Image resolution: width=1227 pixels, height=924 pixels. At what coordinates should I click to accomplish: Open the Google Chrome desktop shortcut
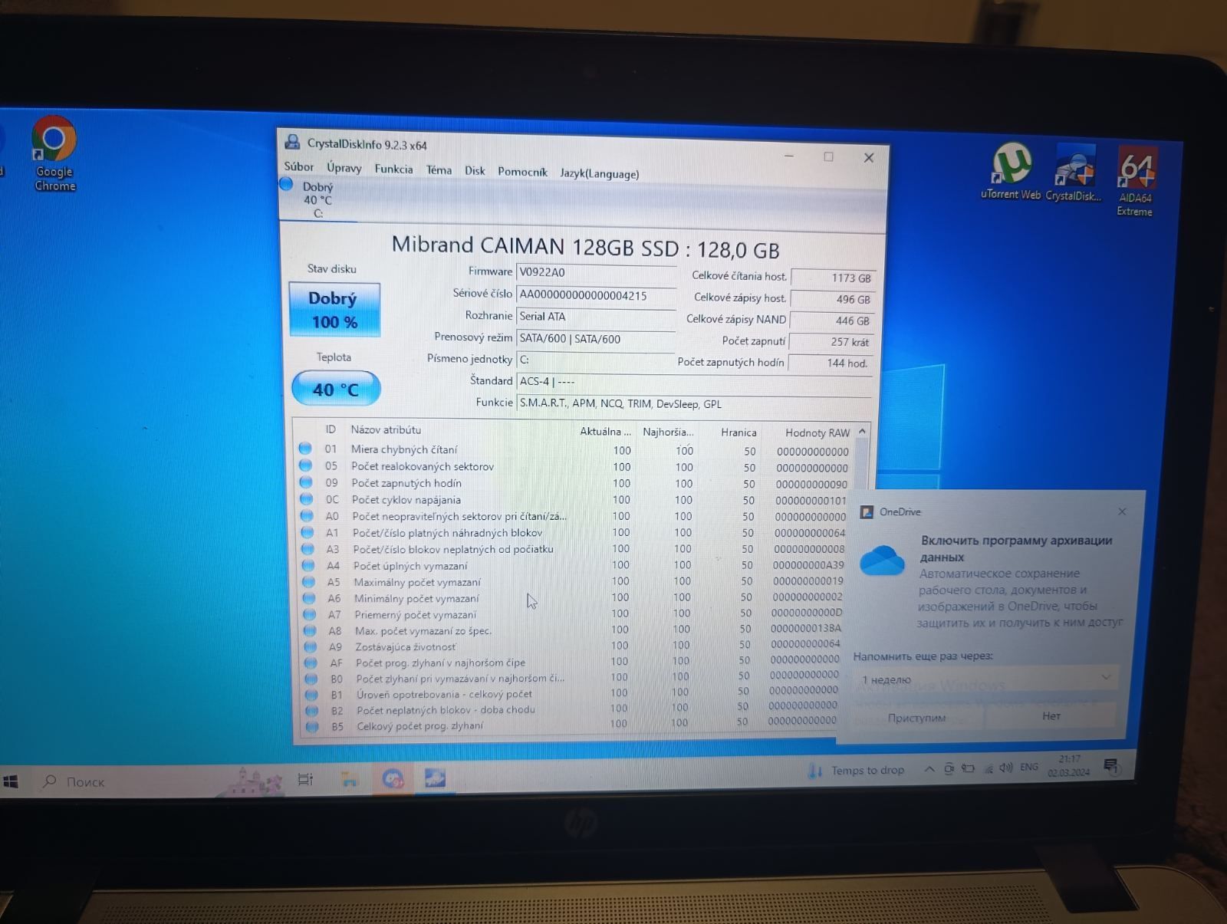tap(54, 153)
